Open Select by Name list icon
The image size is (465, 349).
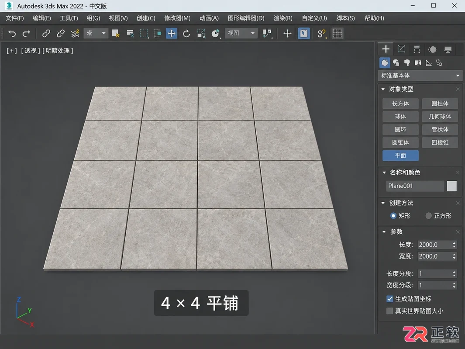130,34
